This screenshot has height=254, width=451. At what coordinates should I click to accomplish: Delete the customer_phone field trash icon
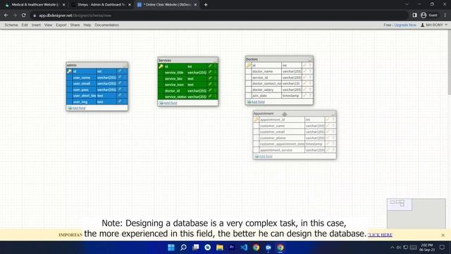click(x=333, y=138)
